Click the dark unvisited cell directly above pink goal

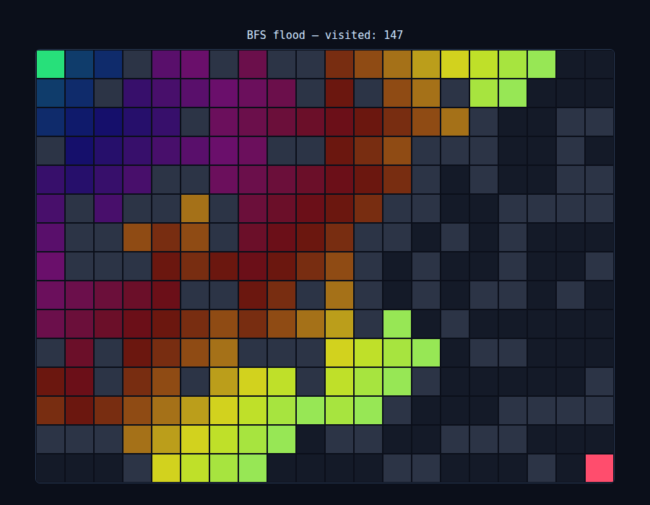[x=599, y=439]
